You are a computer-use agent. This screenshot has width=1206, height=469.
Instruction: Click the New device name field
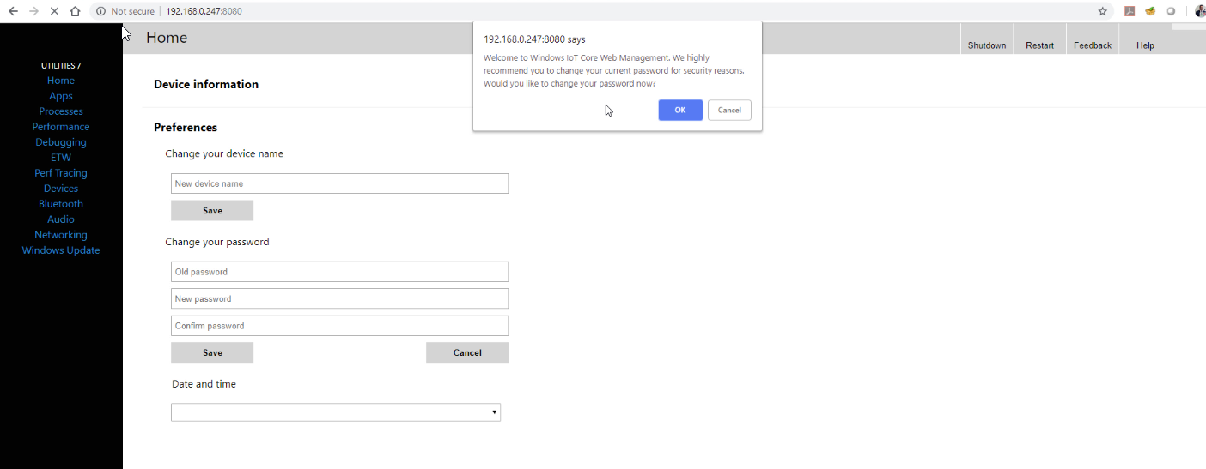[x=339, y=183]
